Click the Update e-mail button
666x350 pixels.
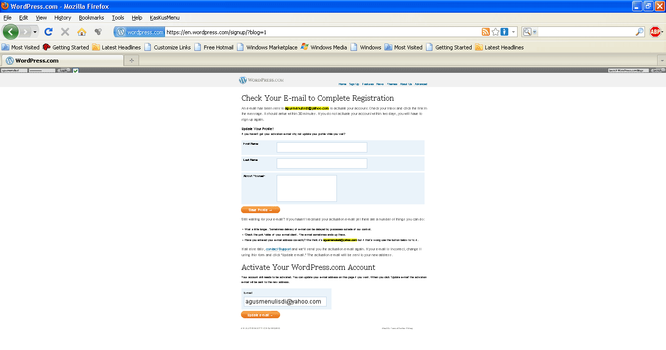(260, 315)
